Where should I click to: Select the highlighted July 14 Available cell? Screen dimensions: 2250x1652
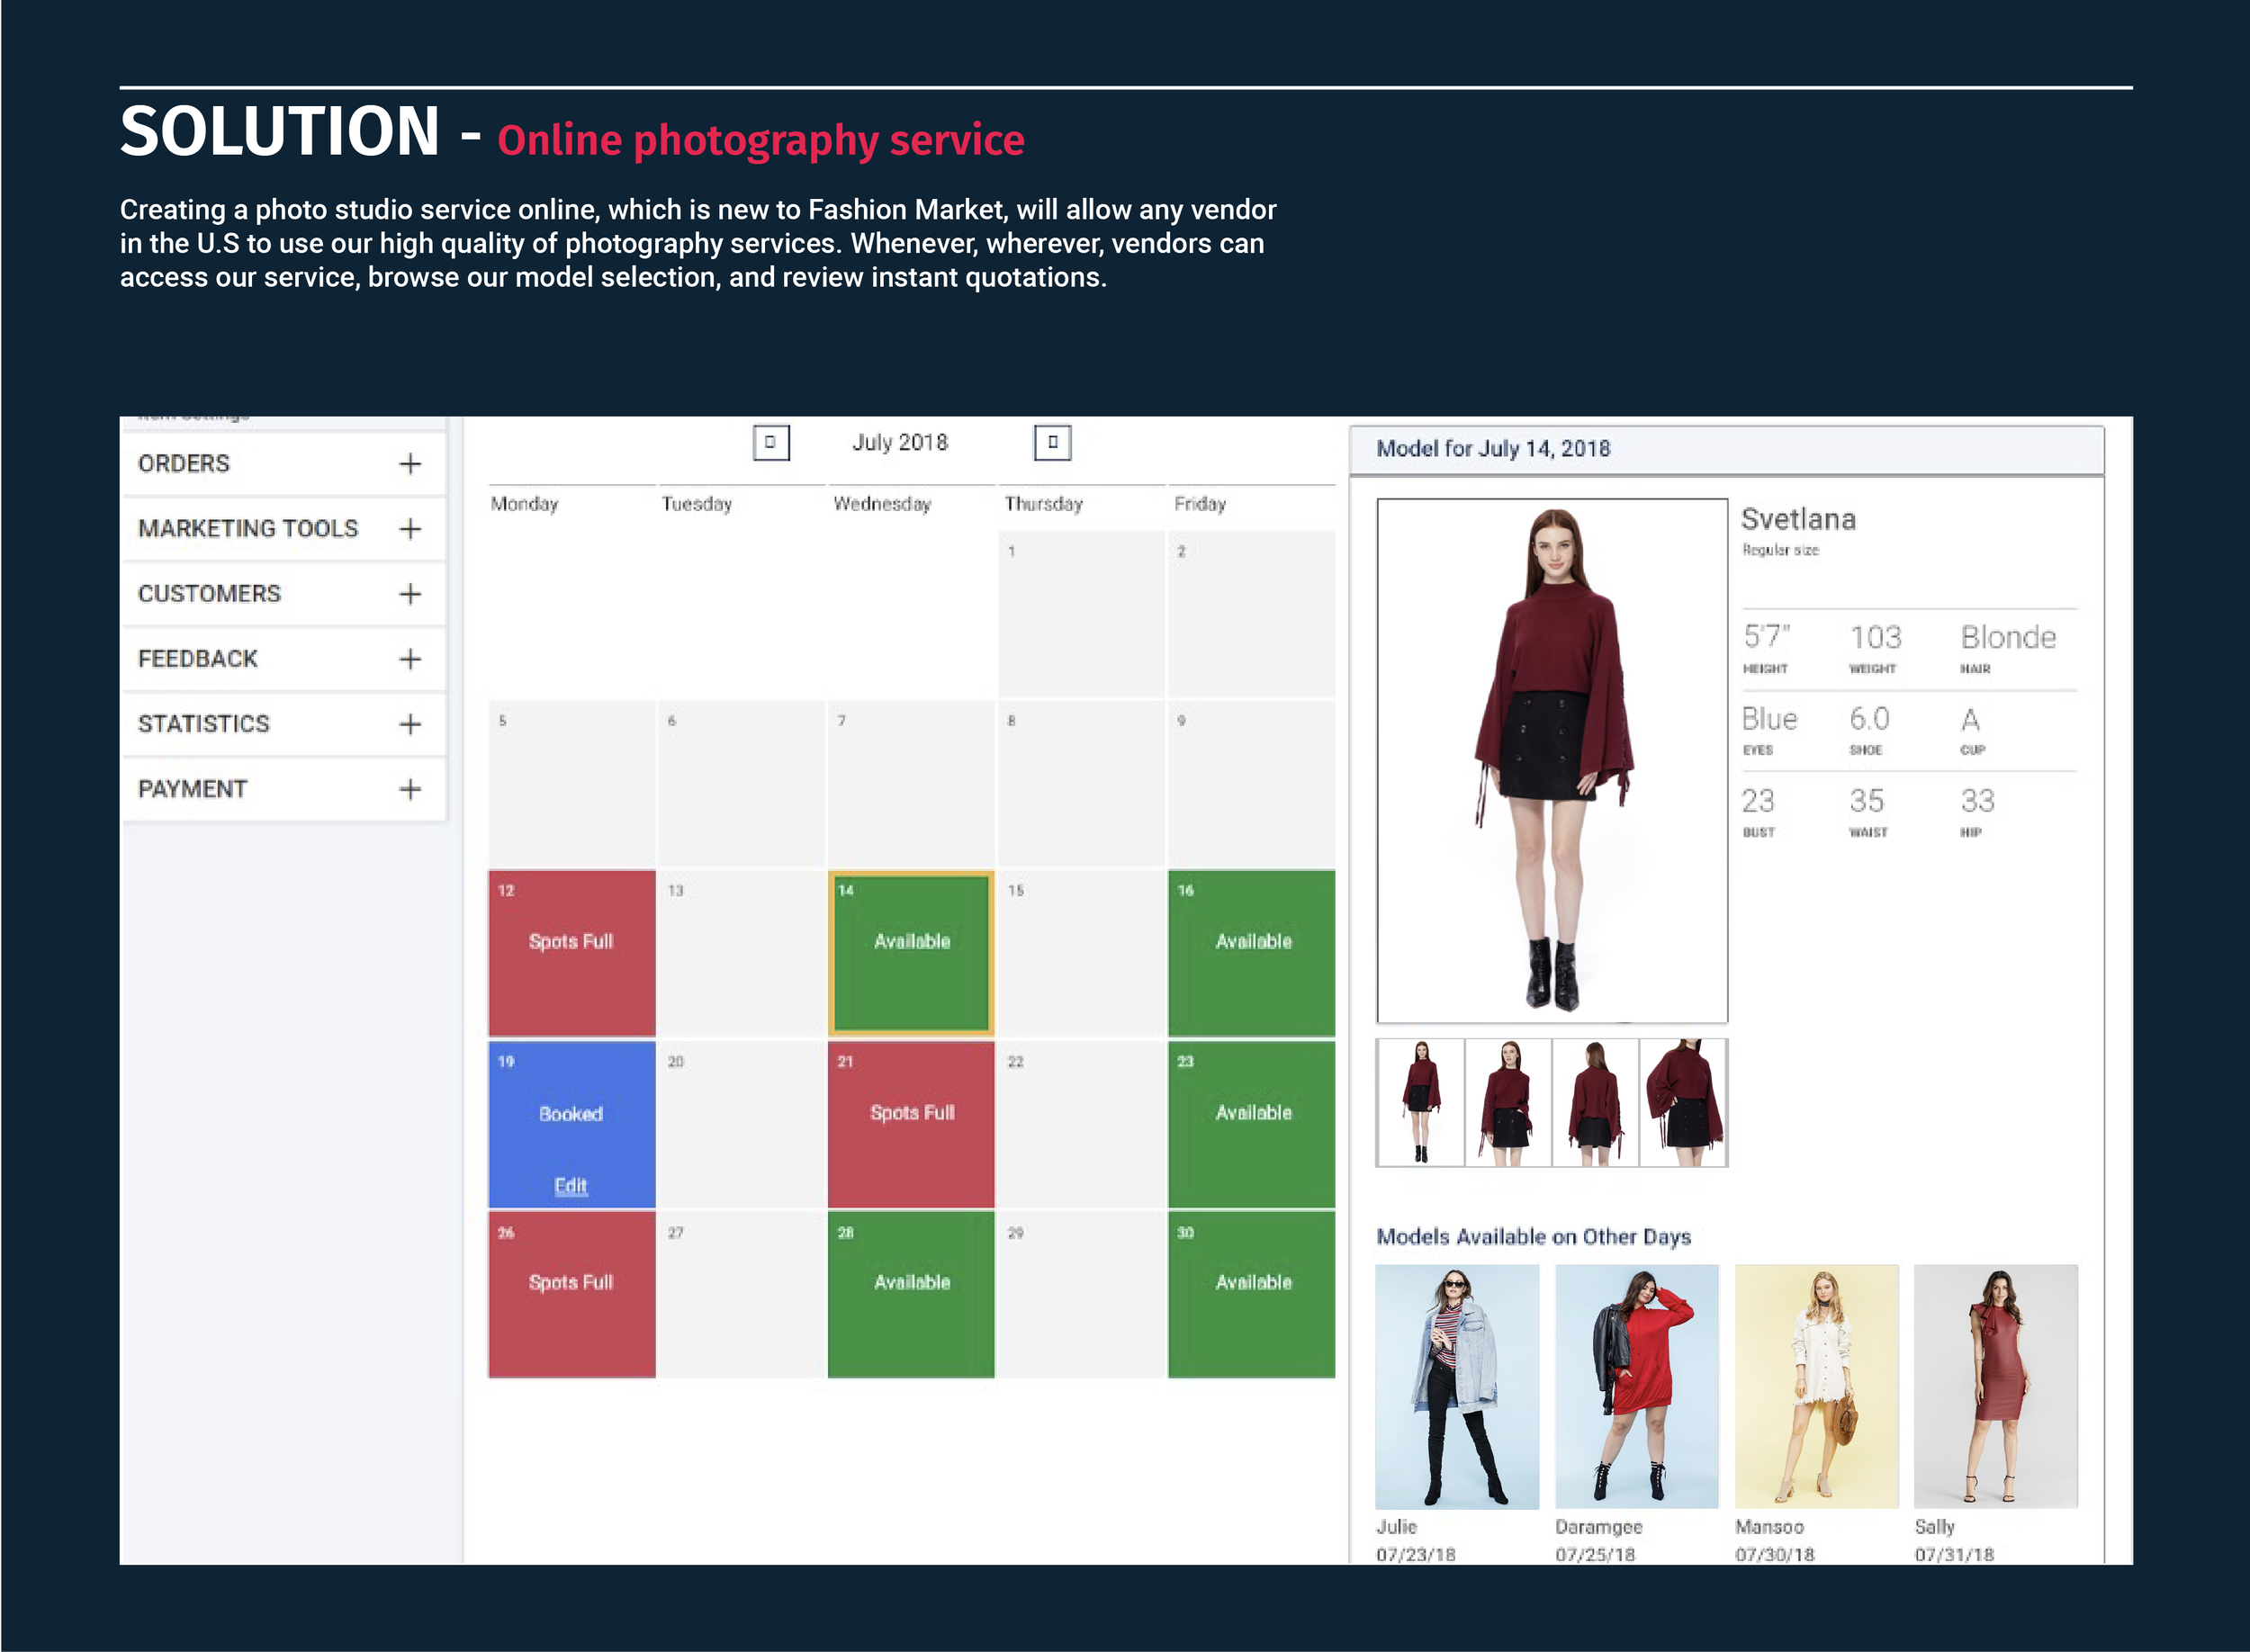911,953
